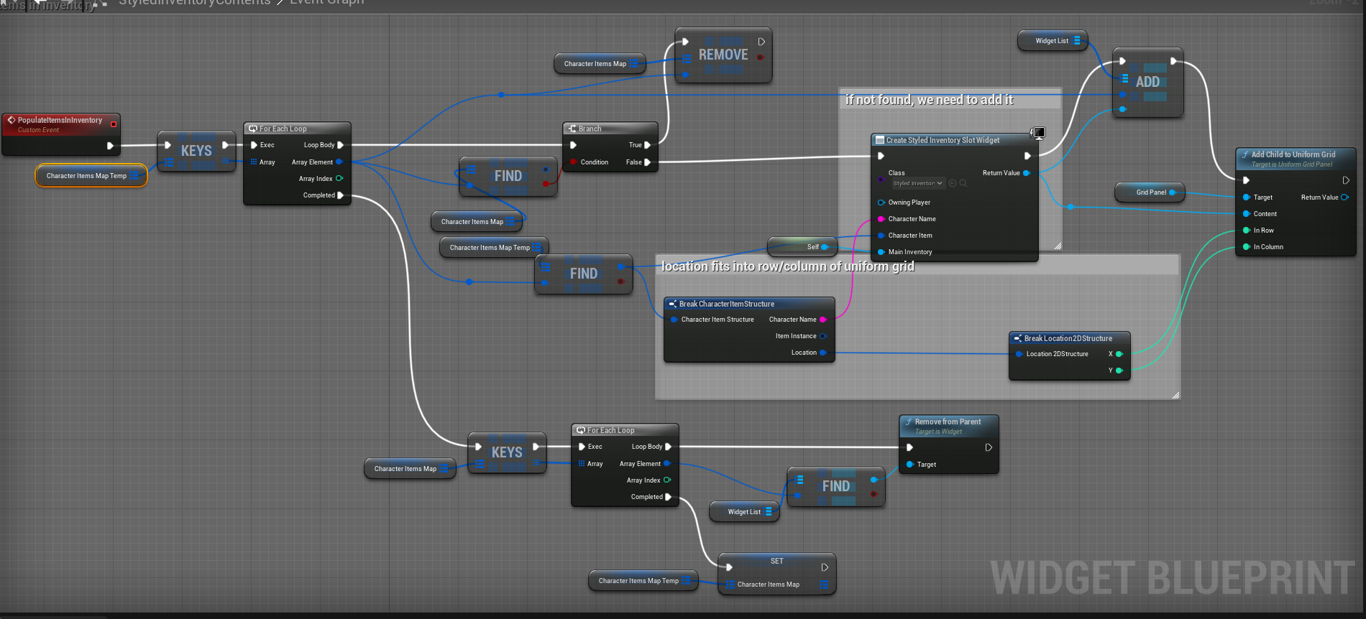Click the In Row input pin

point(1247,231)
